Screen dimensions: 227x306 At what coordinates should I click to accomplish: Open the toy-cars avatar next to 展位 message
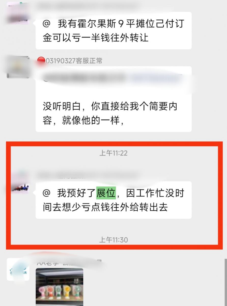[20, 182]
